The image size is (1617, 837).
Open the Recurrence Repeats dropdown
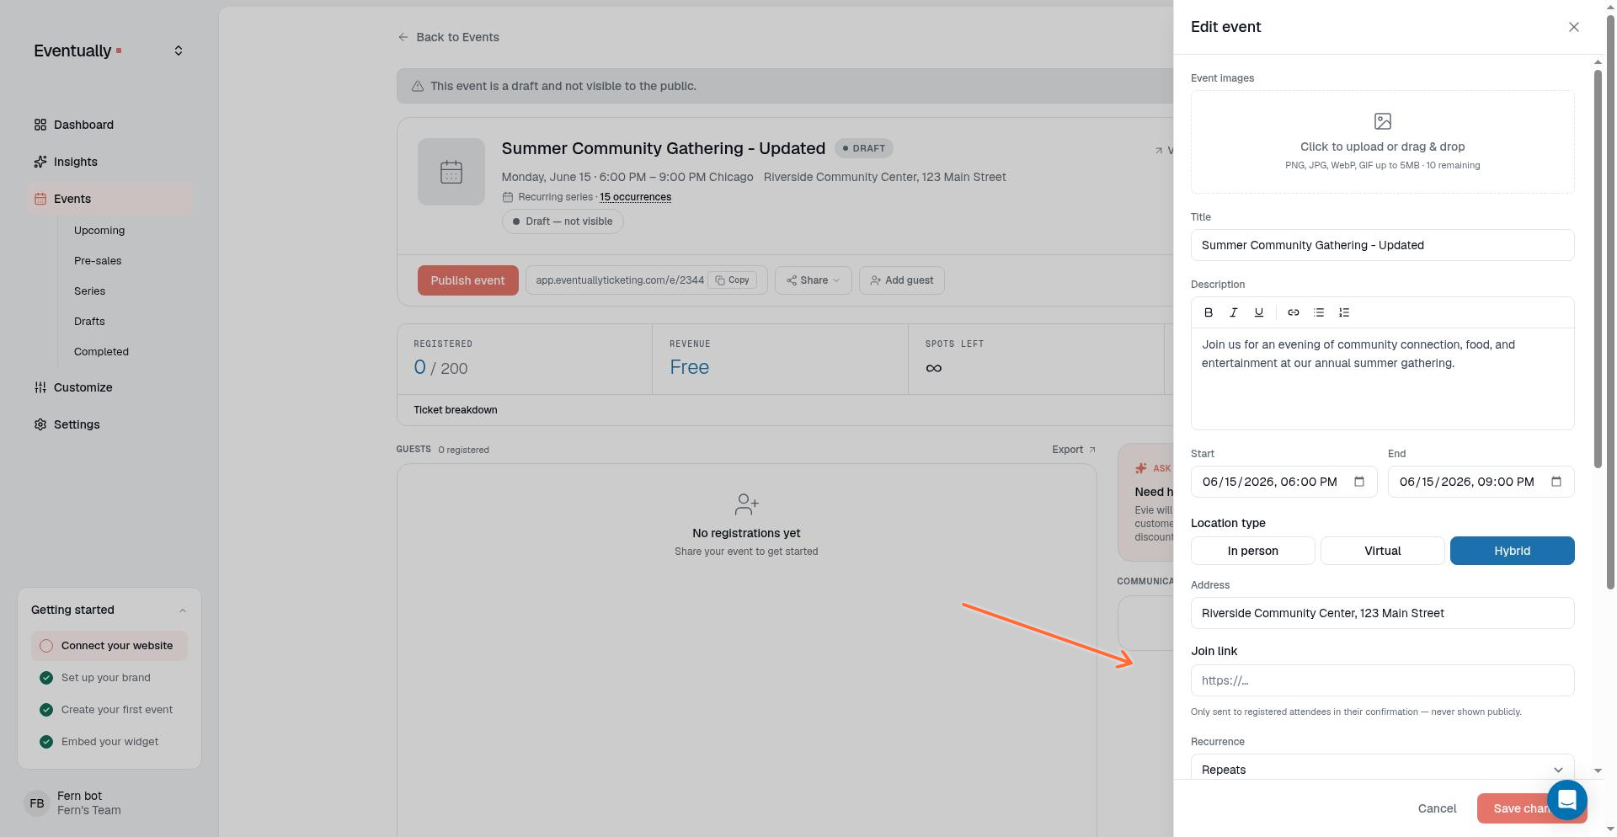(x=1382, y=768)
